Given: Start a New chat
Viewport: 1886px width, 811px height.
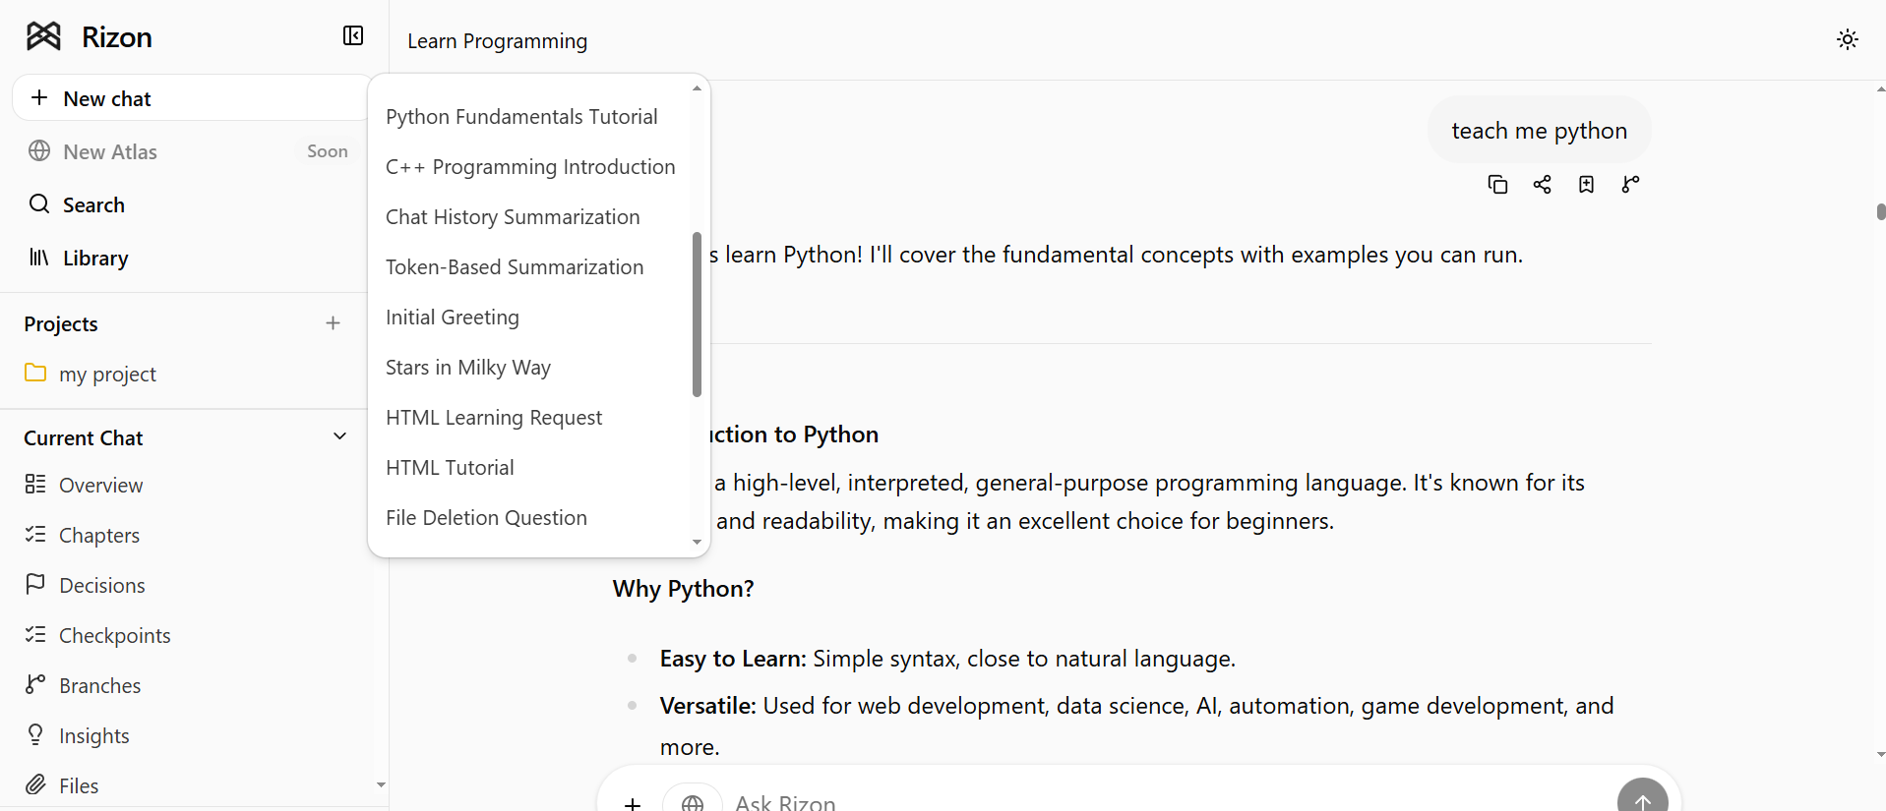Looking at the screenshot, I should click(190, 98).
